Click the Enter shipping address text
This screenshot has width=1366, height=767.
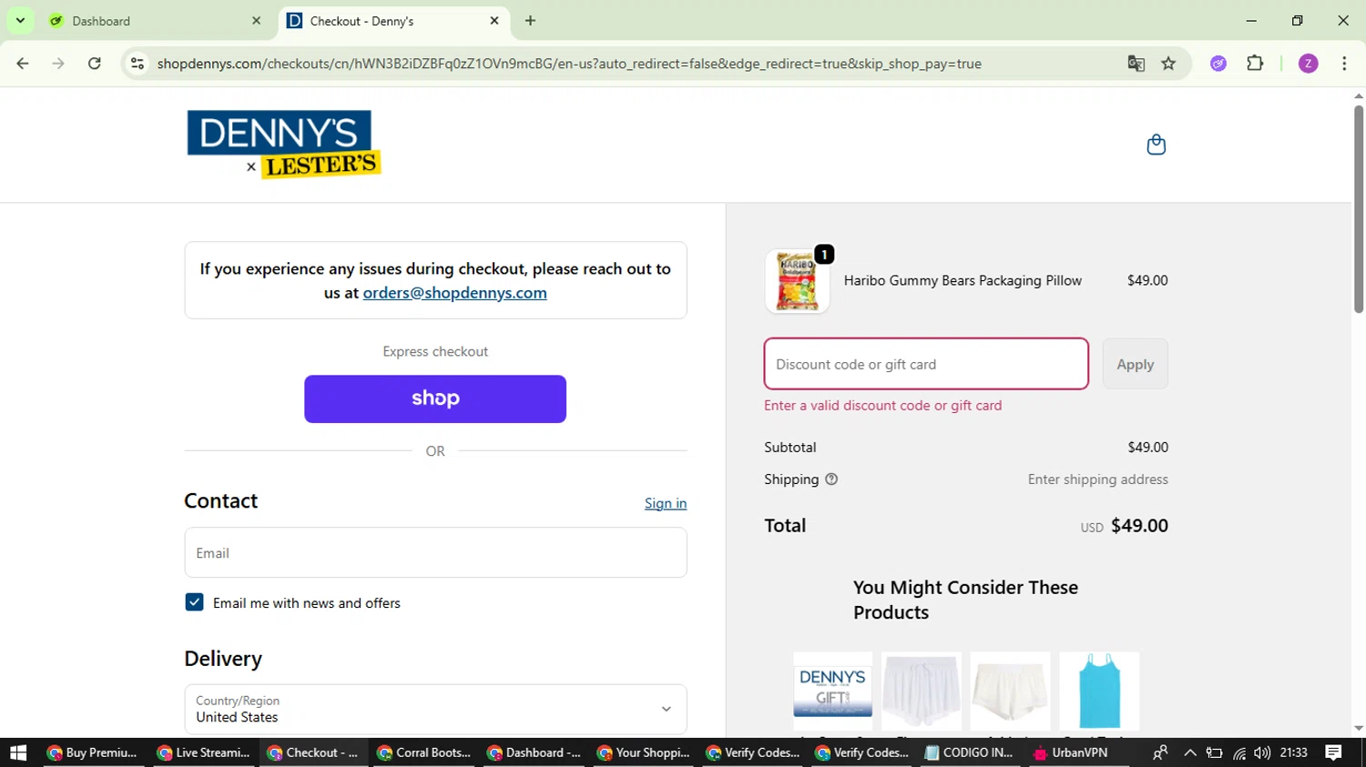[x=1097, y=479]
